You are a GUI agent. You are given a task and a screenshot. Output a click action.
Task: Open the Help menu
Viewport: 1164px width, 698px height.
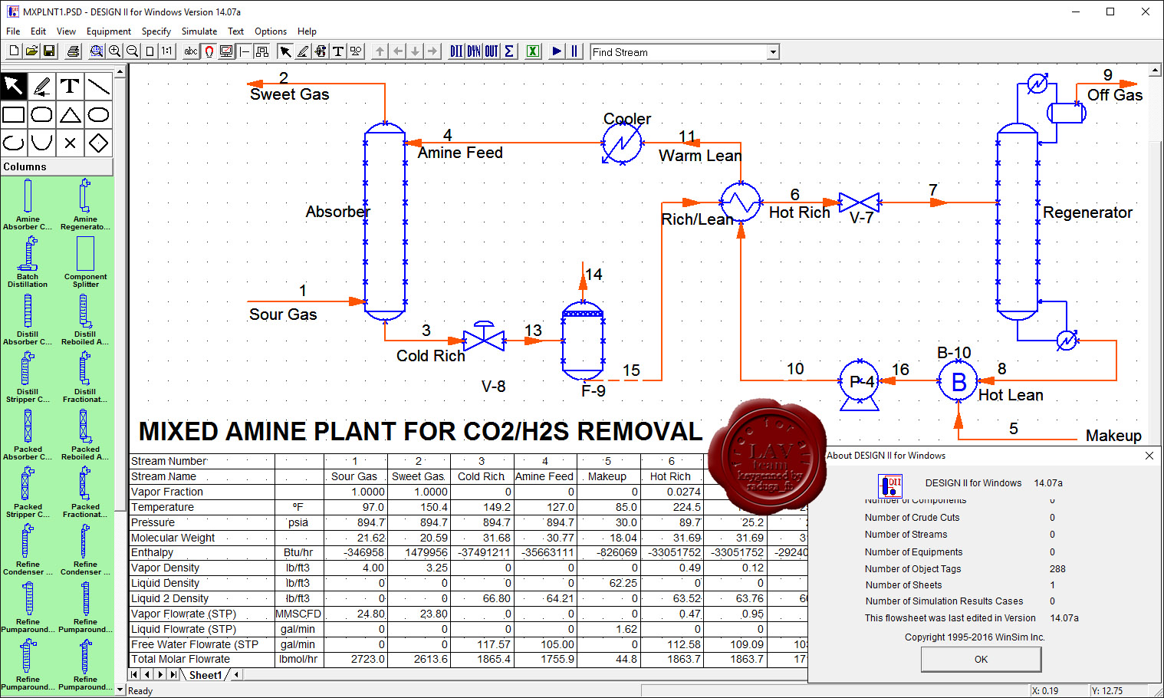click(x=307, y=31)
